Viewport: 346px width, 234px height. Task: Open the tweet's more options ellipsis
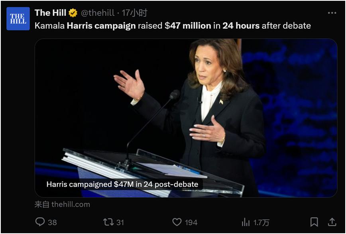point(332,13)
